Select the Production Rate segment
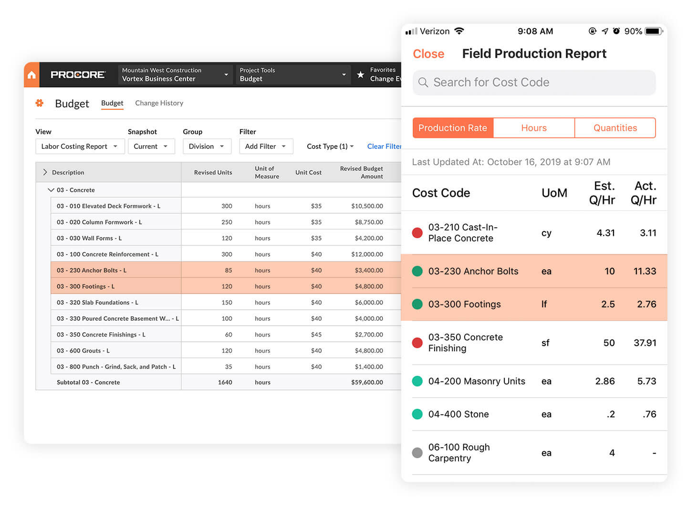 pyautogui.click(x=453, y=128)
